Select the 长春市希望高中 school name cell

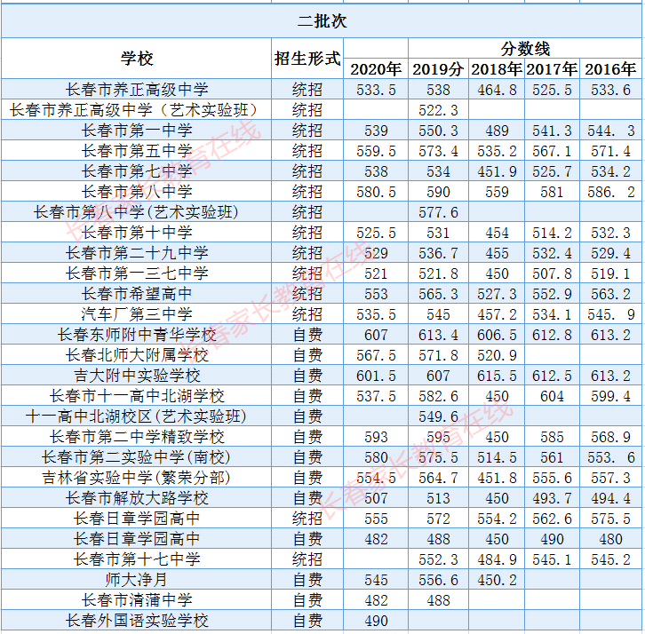point(137,294)
